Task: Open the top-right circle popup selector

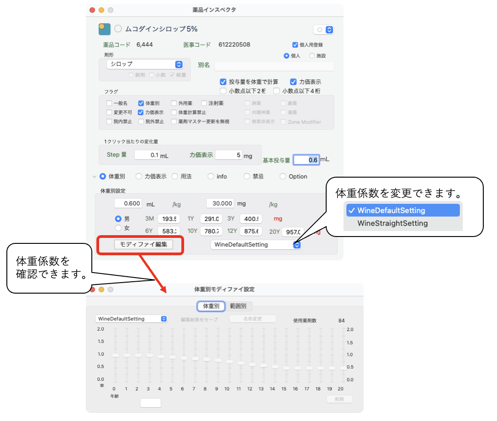Action: point(323,30)
